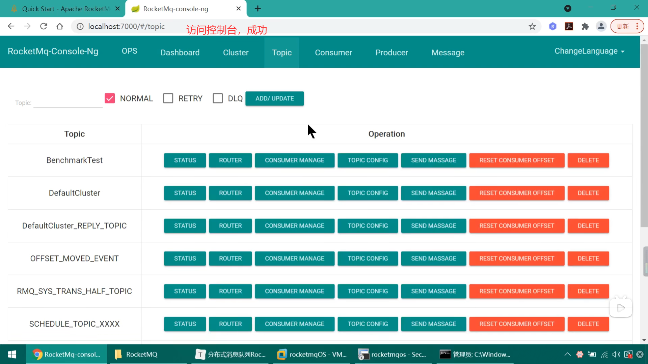648x364 pixels.
Task: Click the browser home icon
Action: [60, 26]
